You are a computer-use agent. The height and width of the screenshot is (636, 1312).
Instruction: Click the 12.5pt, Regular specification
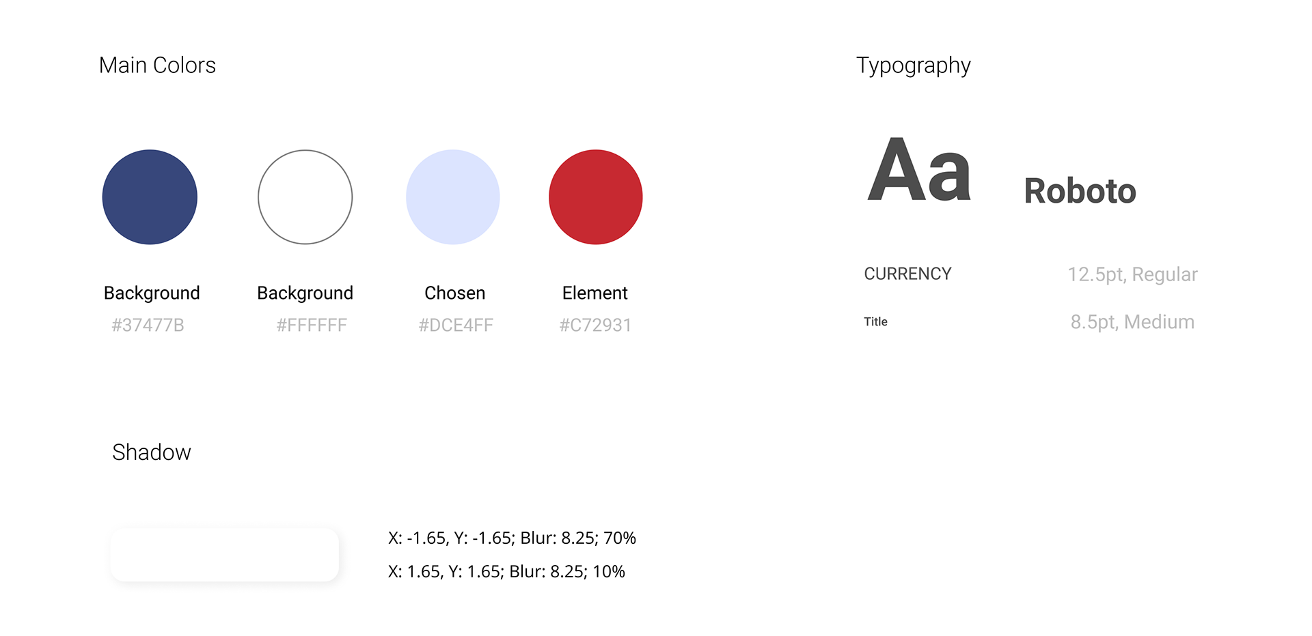1133,274
